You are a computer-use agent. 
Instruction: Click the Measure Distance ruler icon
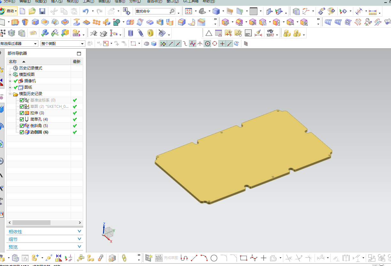tap(372, 12)
